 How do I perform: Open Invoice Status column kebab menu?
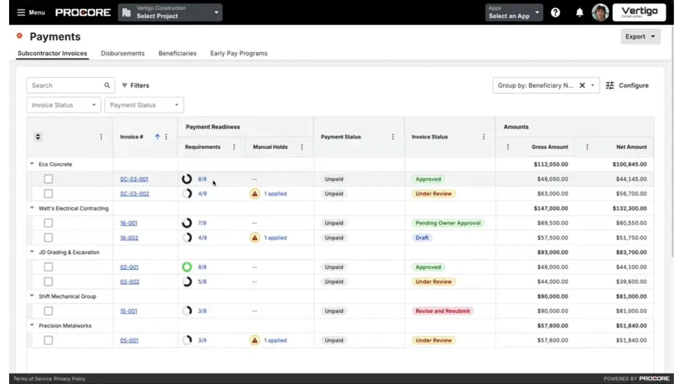pyautogui.click(x=484, y=137)
